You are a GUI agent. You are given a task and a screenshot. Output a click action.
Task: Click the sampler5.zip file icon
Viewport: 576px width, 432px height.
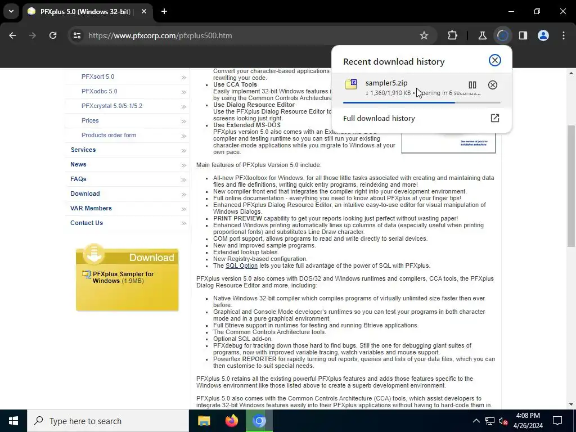click(x=351, y=84)
